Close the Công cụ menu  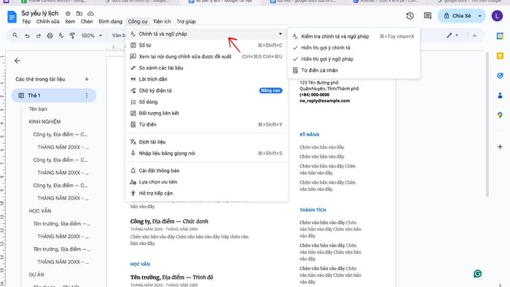pos(138,21)
